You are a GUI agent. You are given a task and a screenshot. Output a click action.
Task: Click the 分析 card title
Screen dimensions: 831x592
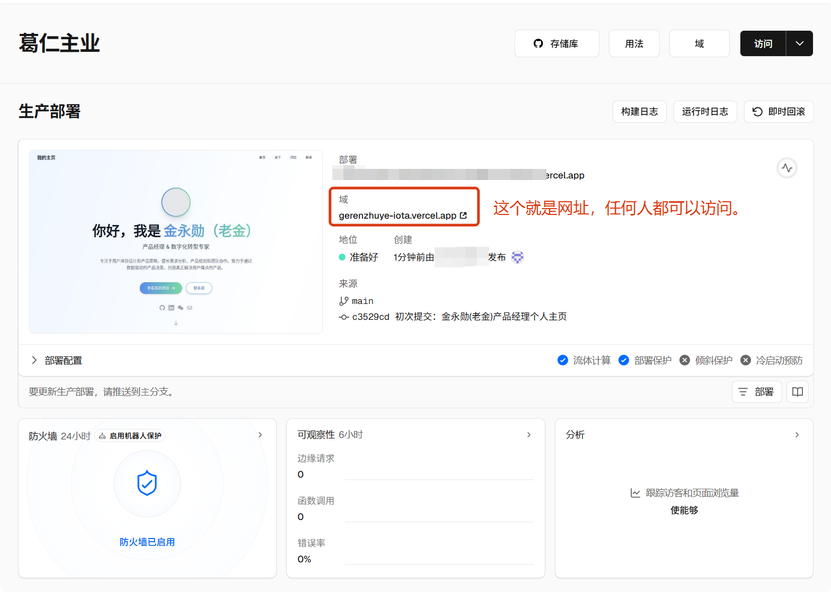pos(575,435)
